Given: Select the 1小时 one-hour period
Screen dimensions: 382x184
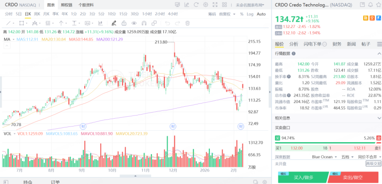Looking at the screenshot, I should point(147,14).
